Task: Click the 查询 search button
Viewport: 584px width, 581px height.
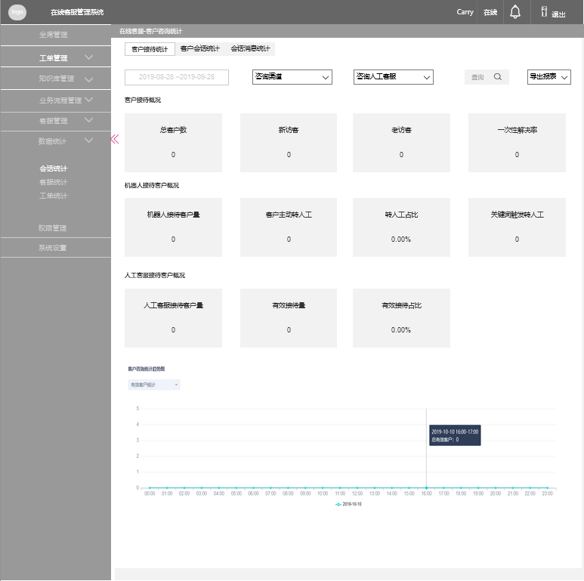Action: click(487, 77)
